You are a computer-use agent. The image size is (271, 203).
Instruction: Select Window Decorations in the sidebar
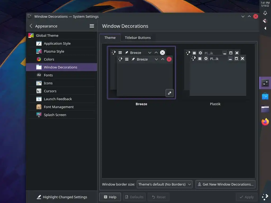62,67
